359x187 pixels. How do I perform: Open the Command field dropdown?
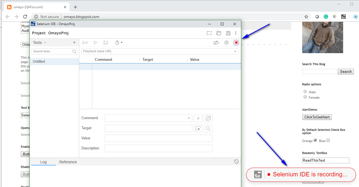pos(188,118)
